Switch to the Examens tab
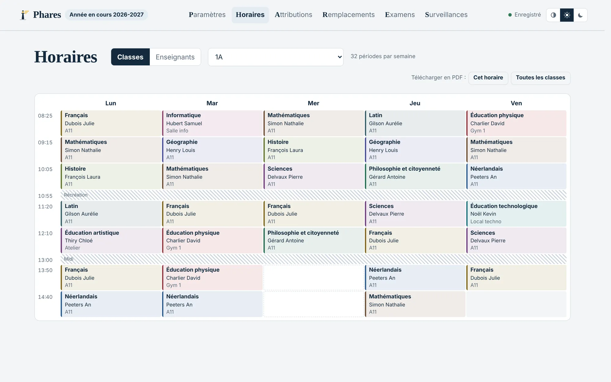 [x=400, y=15]
